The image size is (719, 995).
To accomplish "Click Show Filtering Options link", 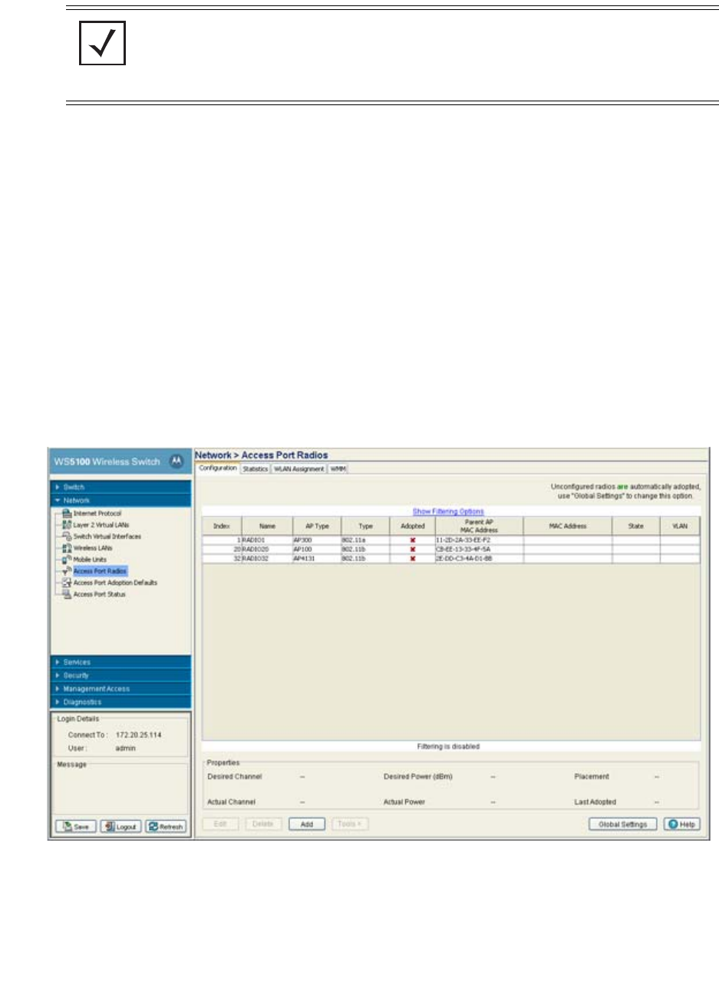I will tap(448, 511).
